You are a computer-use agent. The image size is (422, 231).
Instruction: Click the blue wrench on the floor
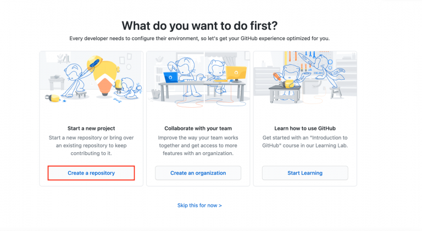[116, 100]
